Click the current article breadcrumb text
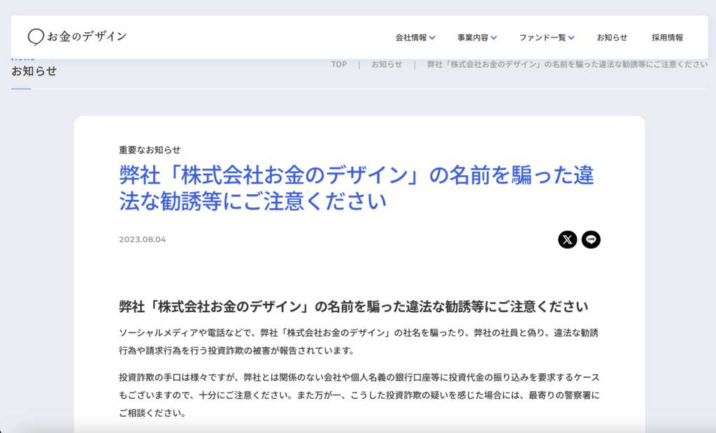 click(567, 64)
